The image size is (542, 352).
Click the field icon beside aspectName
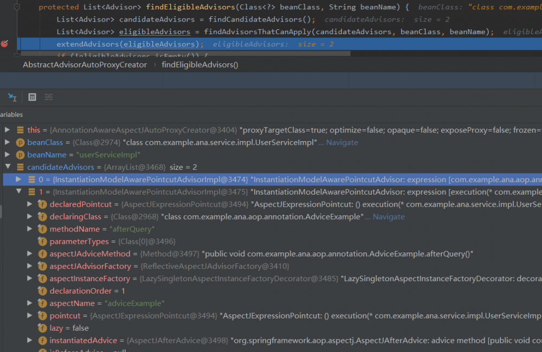click(42, 303)
